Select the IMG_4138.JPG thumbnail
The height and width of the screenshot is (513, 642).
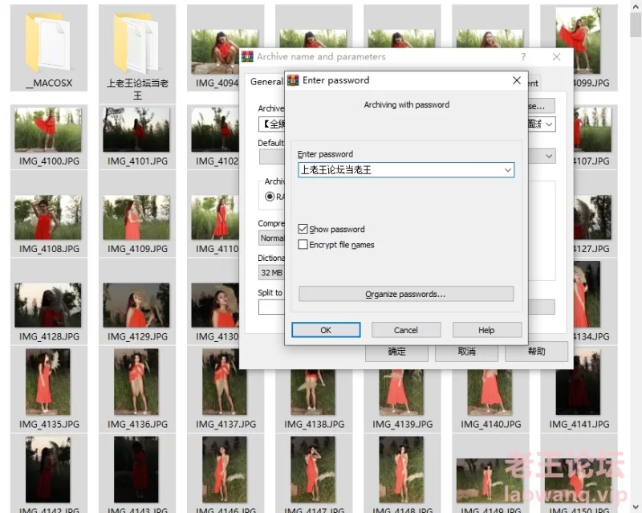(x=313, y=392)
